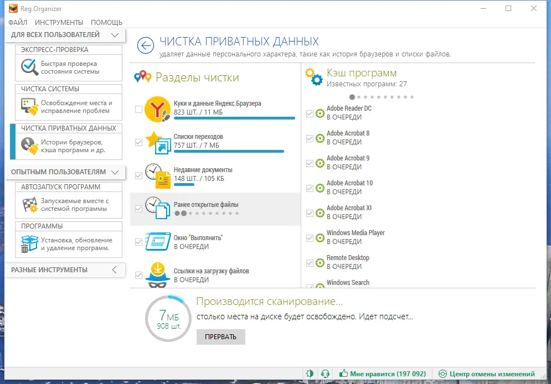Uncheck the Списки переходов checkbox
This screenshot has width=551, height=384.
coord(139,142)
